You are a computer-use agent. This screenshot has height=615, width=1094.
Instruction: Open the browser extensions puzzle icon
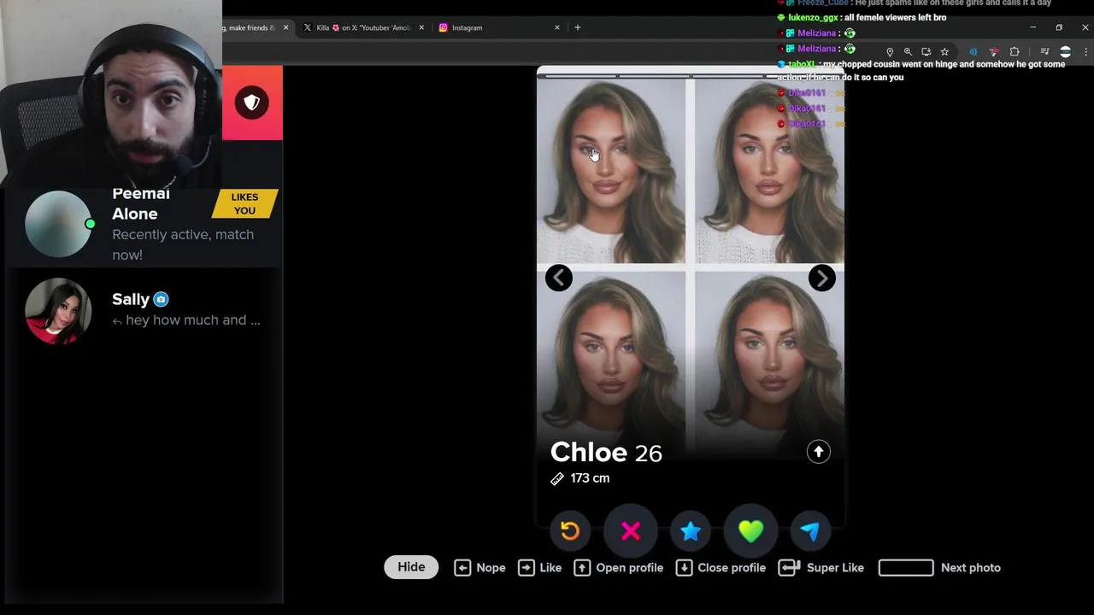1015,52
